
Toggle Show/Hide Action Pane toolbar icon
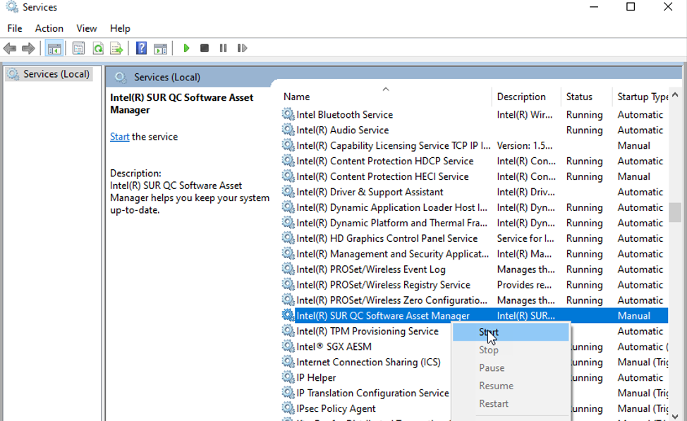(x=160, y=48)
